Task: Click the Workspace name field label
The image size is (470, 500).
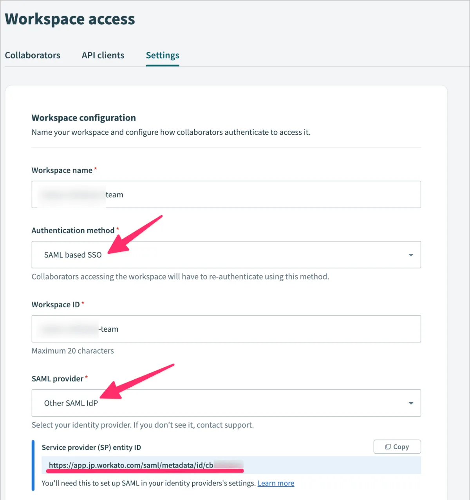Action: click(x=62, y=170)
